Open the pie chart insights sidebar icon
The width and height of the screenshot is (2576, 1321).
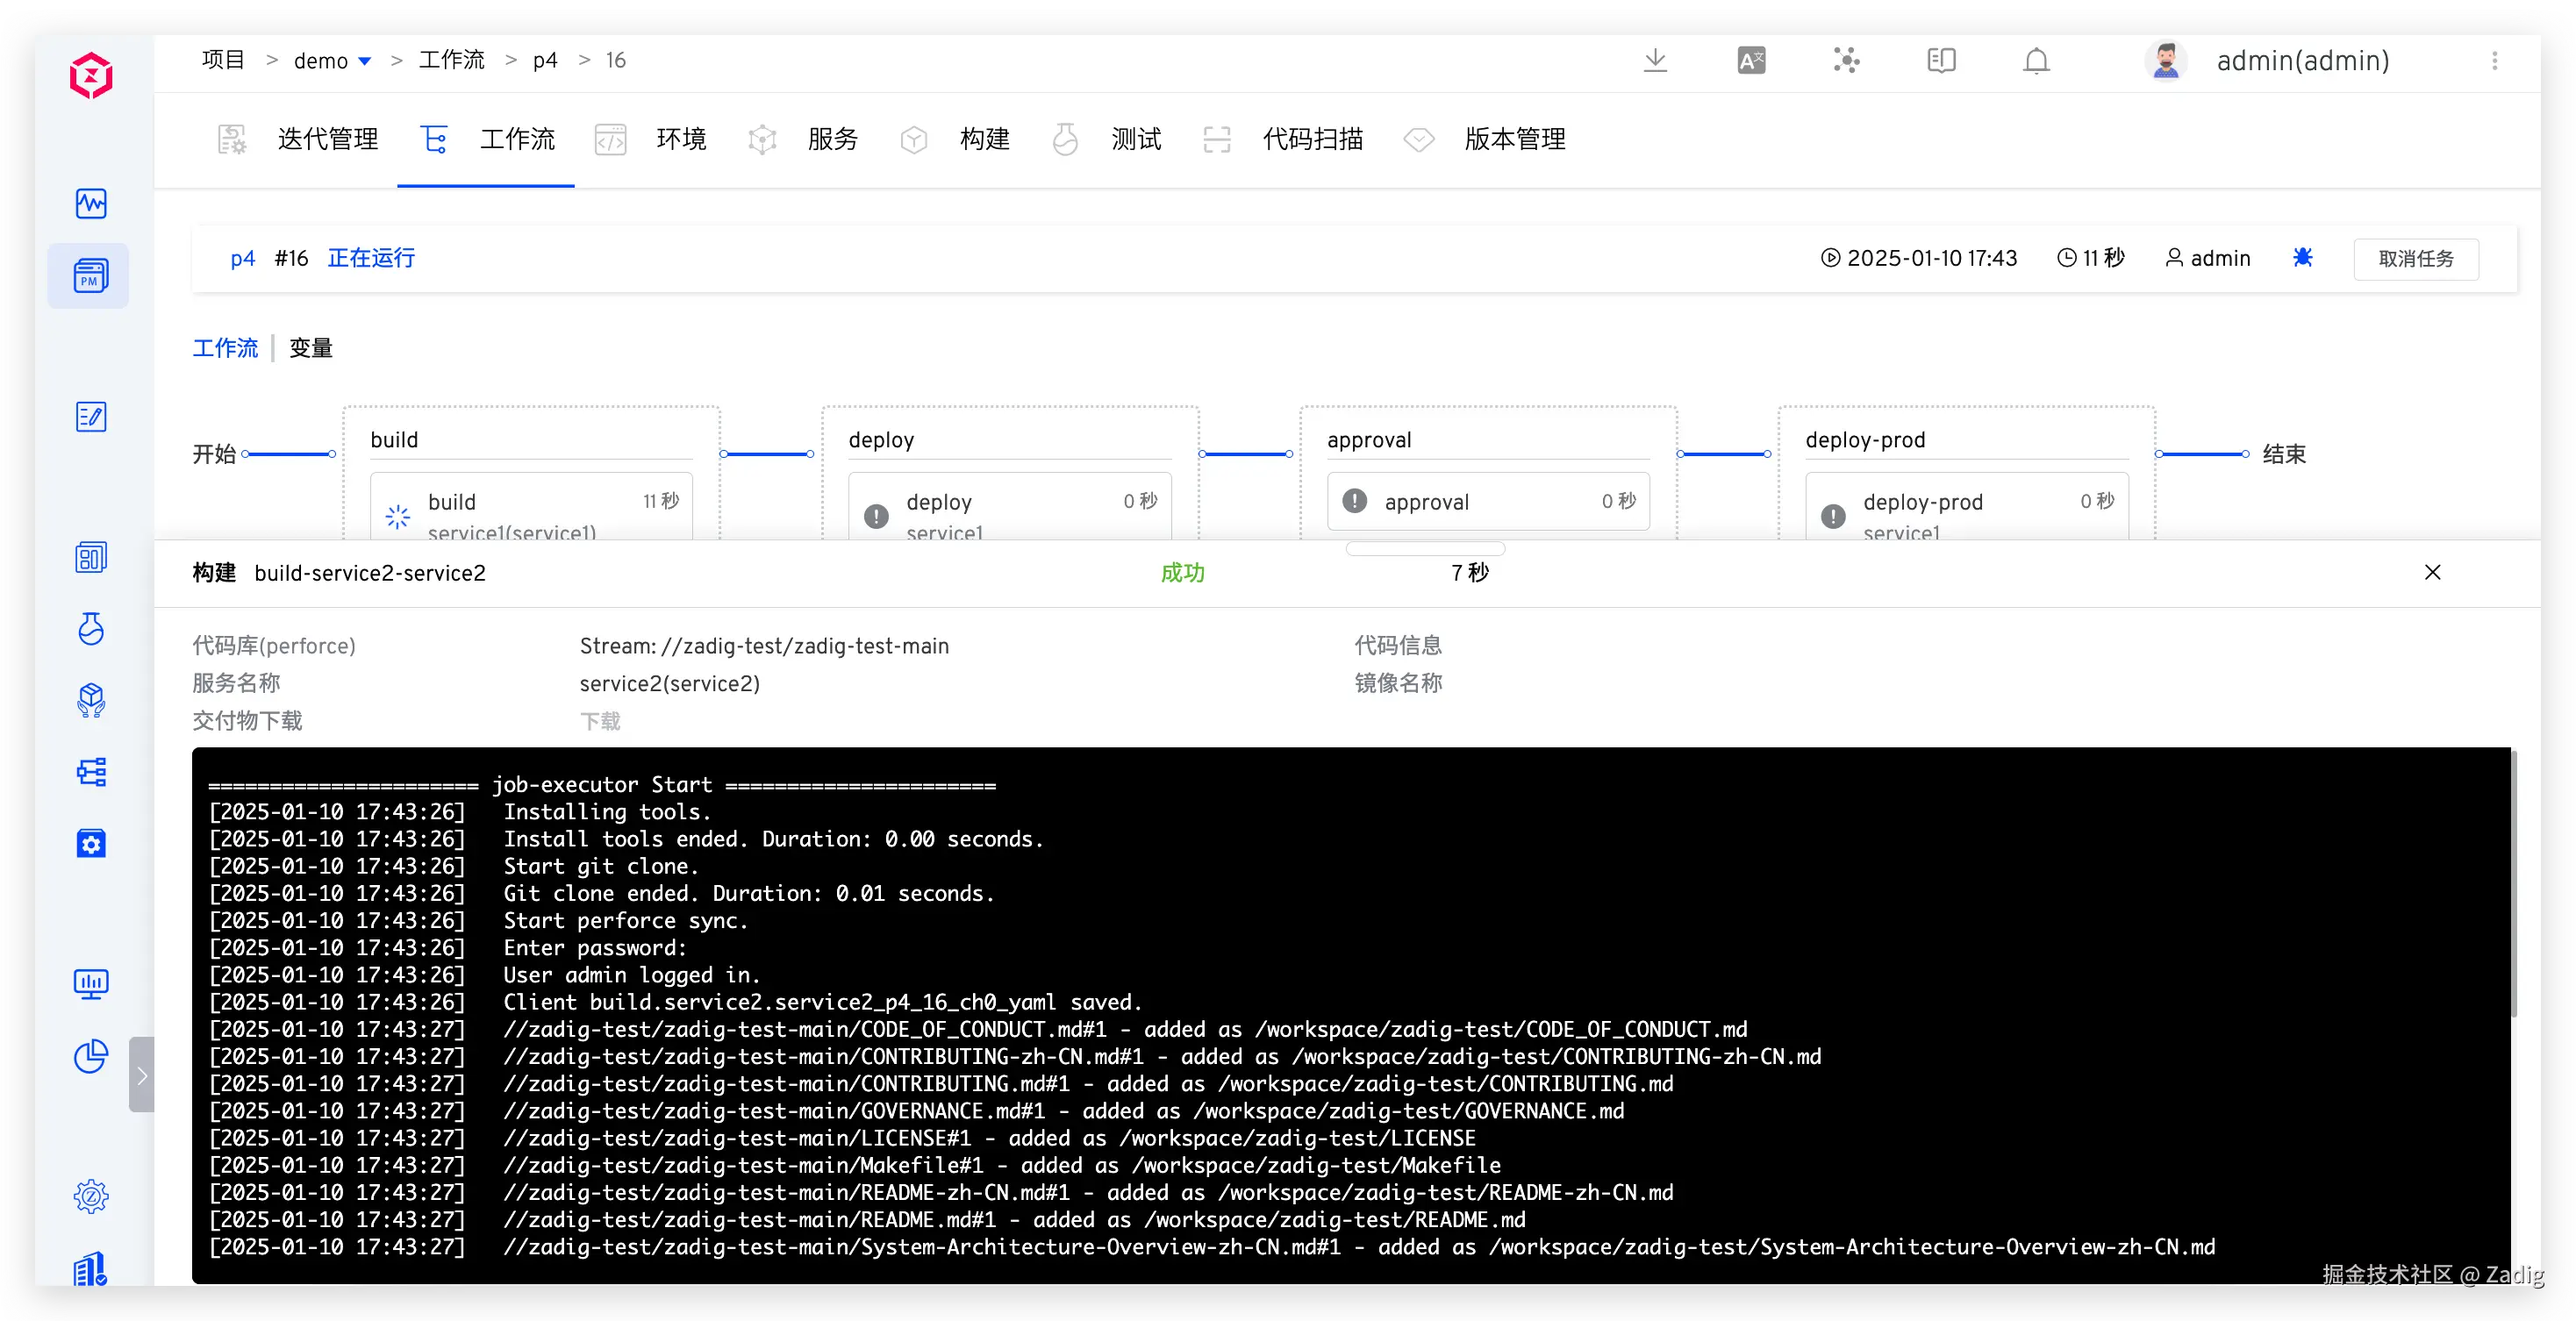(x=91, y=1056)
